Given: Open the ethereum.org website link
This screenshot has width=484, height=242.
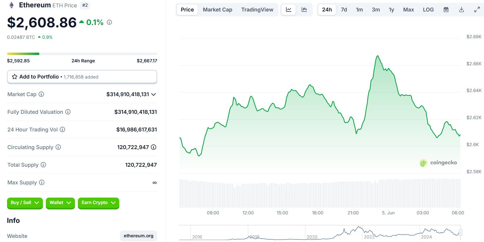Looking at the screenshot, I should [x=138, y=236].
